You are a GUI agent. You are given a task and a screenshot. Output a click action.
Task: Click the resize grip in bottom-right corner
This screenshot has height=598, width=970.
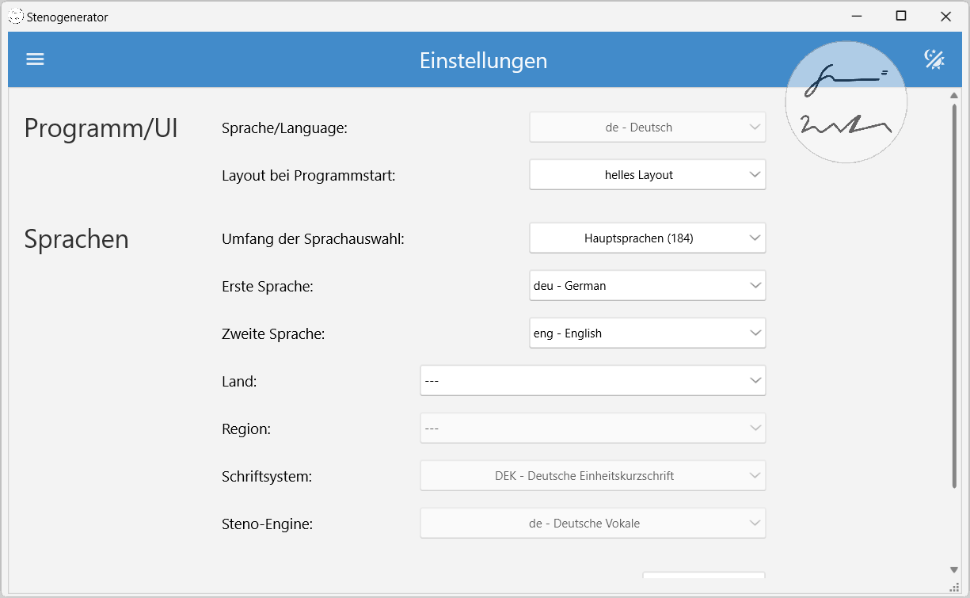point(955,586)
